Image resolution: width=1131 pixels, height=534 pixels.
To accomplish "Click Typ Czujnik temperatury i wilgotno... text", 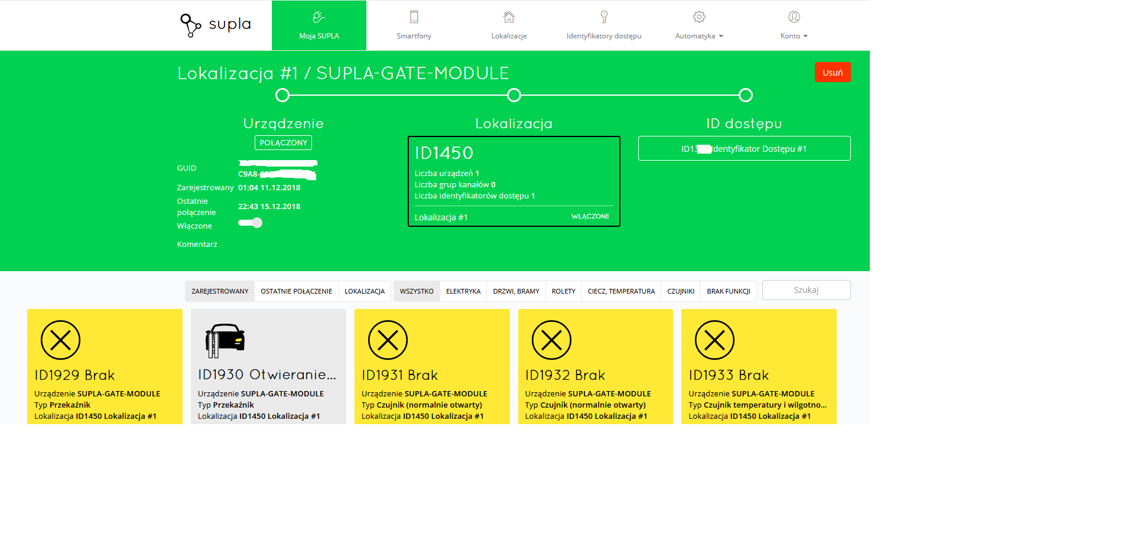I will click(x=758, y=405).
